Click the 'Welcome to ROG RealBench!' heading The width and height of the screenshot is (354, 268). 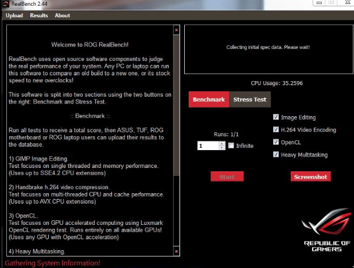tap(90, 45)
